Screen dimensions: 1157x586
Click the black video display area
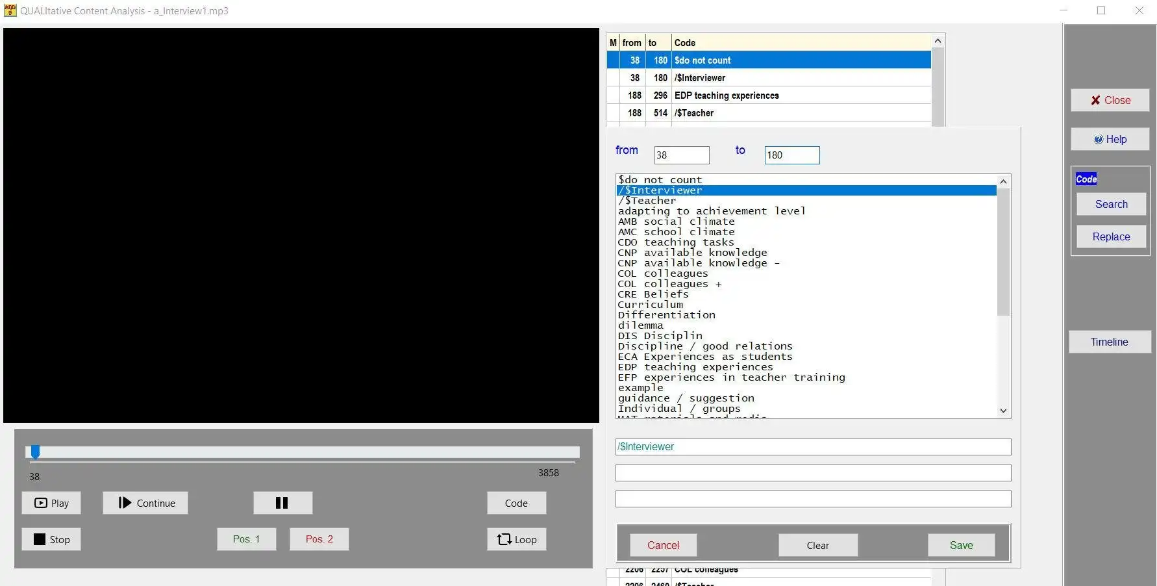click(x=301, y=225)
